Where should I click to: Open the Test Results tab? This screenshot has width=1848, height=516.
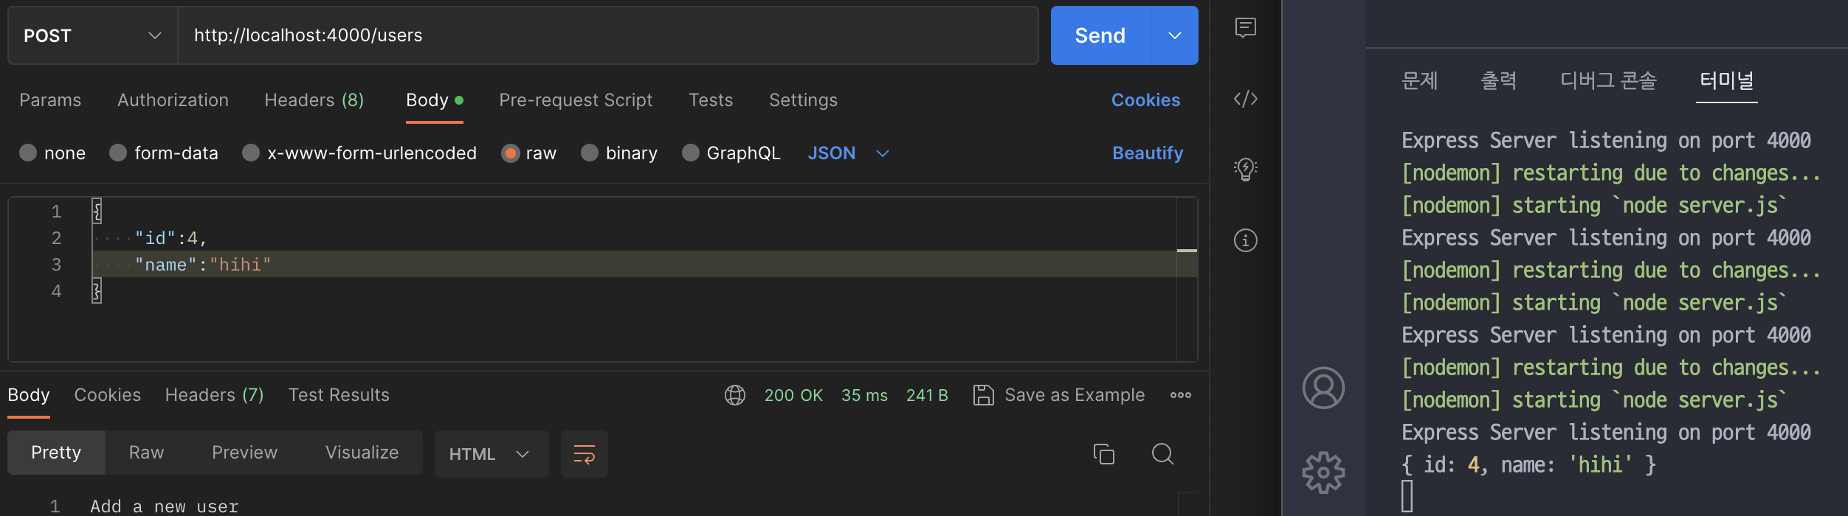339,395
